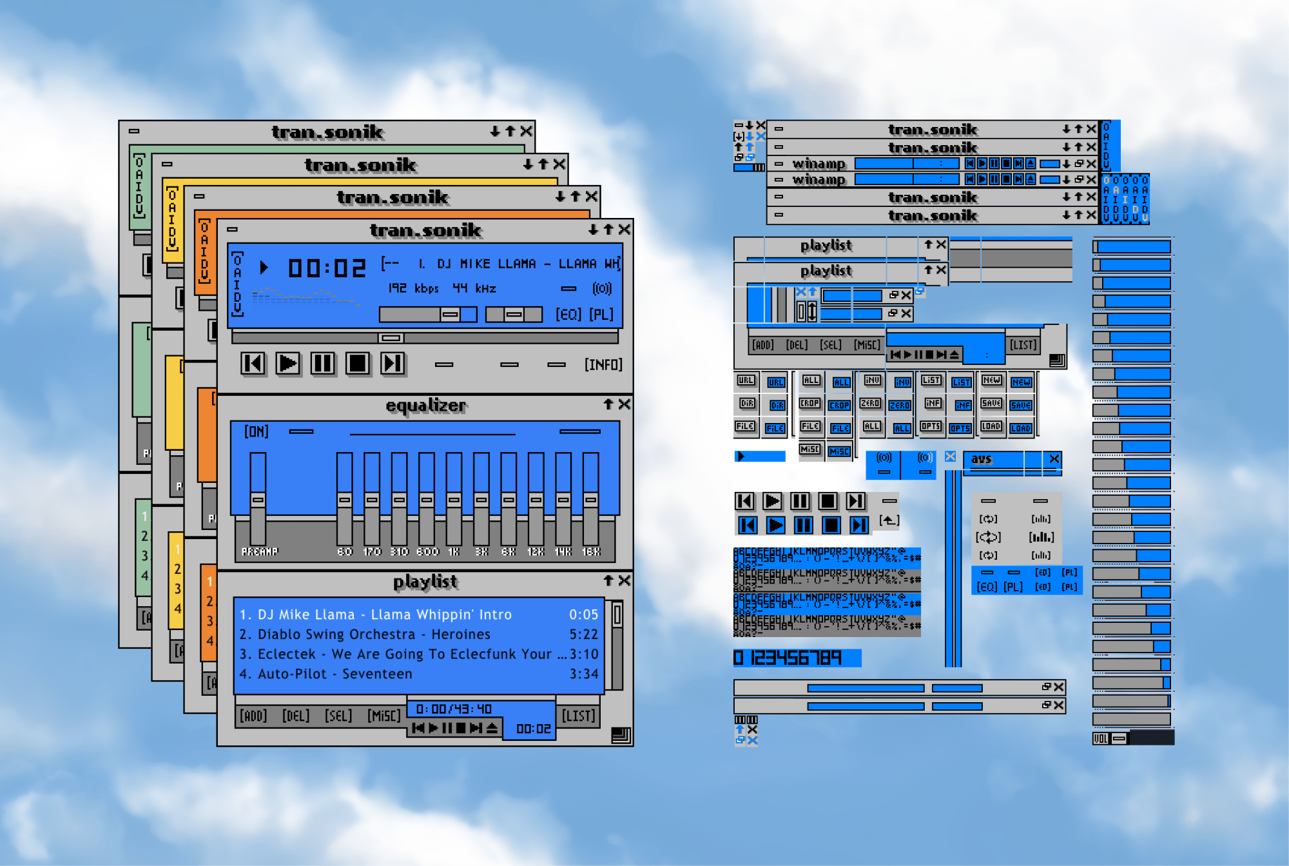Open [ADD] menu in front playlist window
This screenshot has width=1289, height=866.
tap(253, 716)
